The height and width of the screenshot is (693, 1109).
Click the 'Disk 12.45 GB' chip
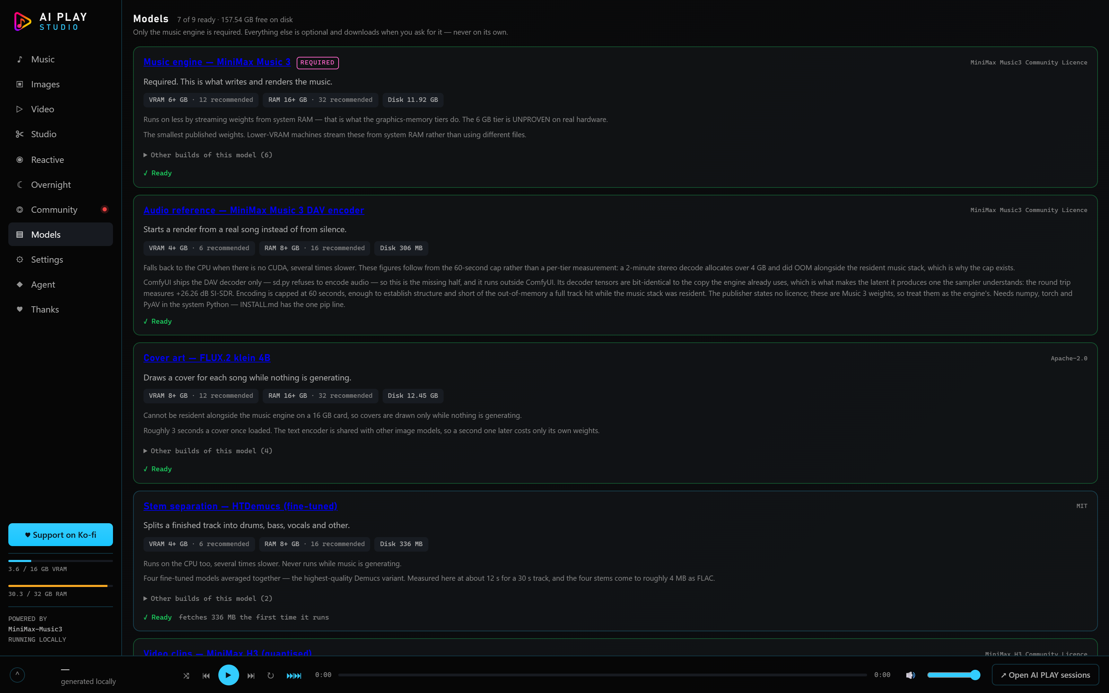pyautogui.click(x=413, y=396)
